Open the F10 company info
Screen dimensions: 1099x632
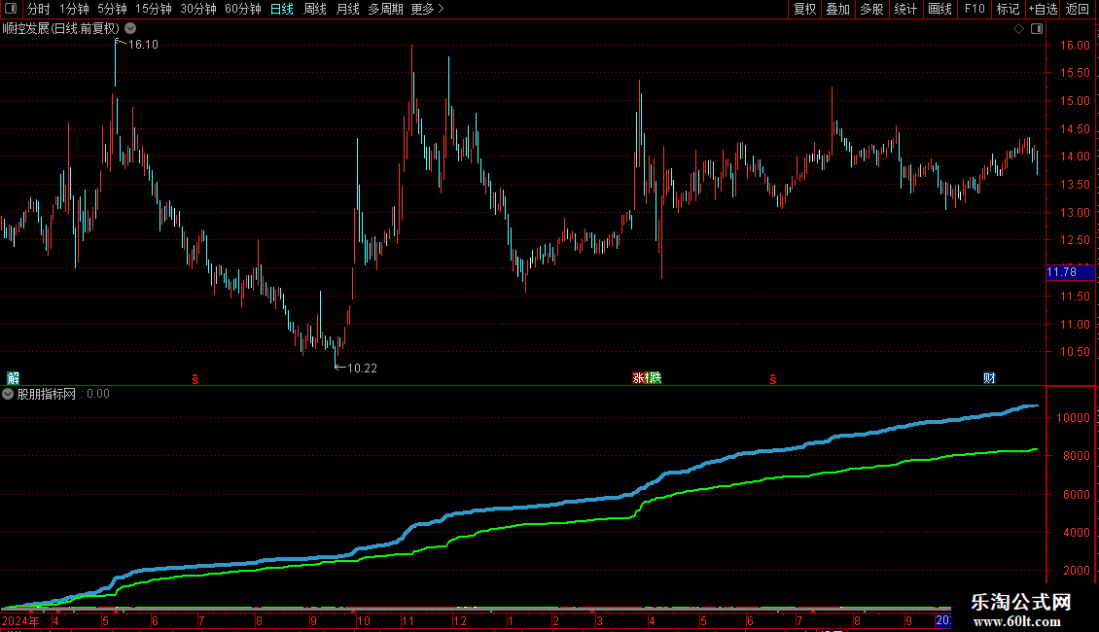click(x=975, y=9)
